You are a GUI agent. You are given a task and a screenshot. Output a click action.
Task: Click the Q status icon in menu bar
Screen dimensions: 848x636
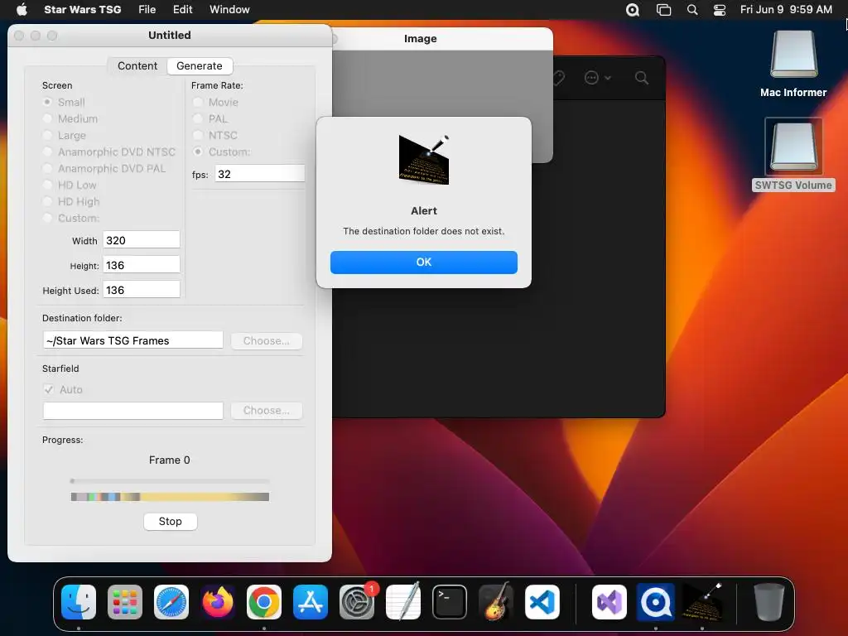632,10
